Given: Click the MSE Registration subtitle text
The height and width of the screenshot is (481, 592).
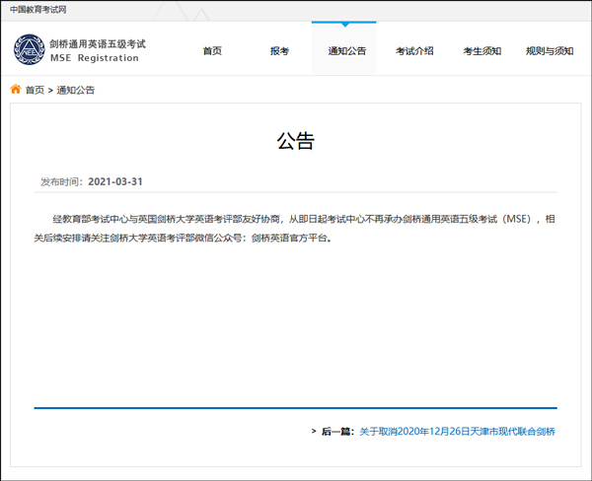Looking at the screenshot, I should (x=94, y=58).
